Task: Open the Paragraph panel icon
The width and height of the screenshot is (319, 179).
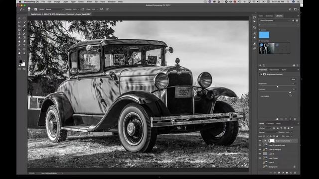Action: pos(255,38)
